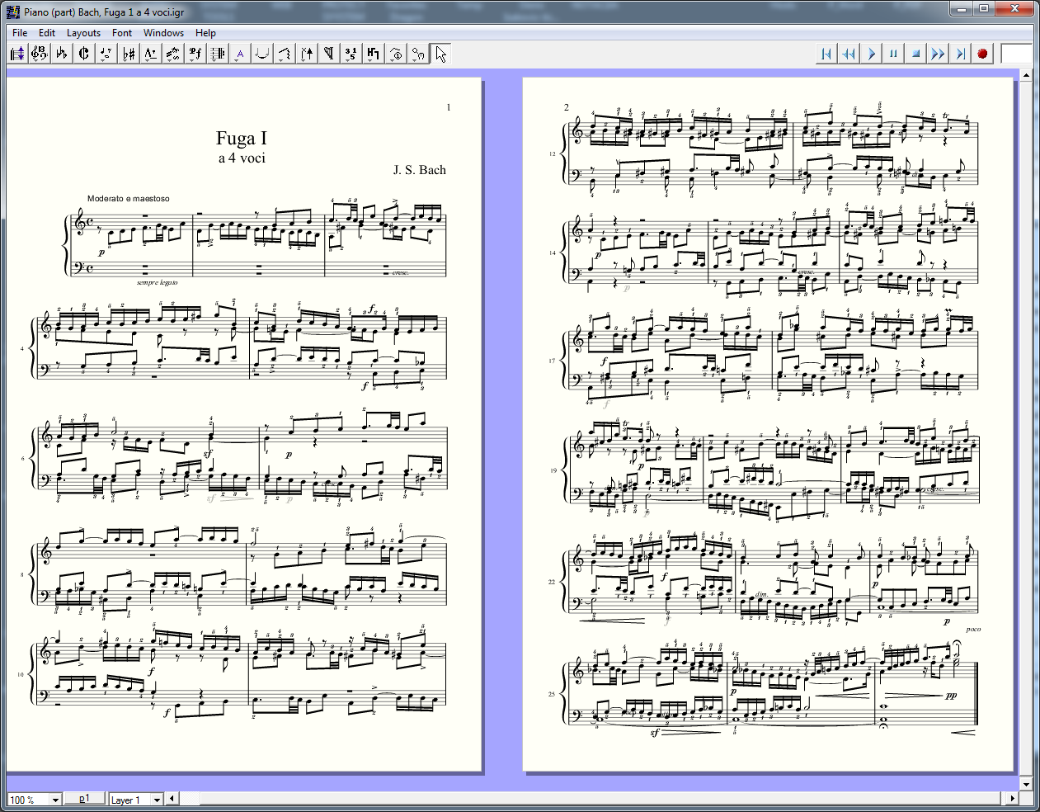1040x812 pixels.
Task: Choose the slur tool
Action: click(x=261, y=54)
